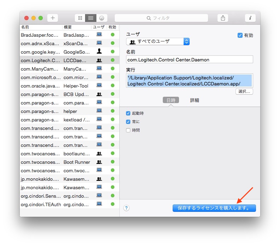Click 保存するライセンスを購入します button
This screenshot has width=280, height=245.
click(x=214, y=208)
